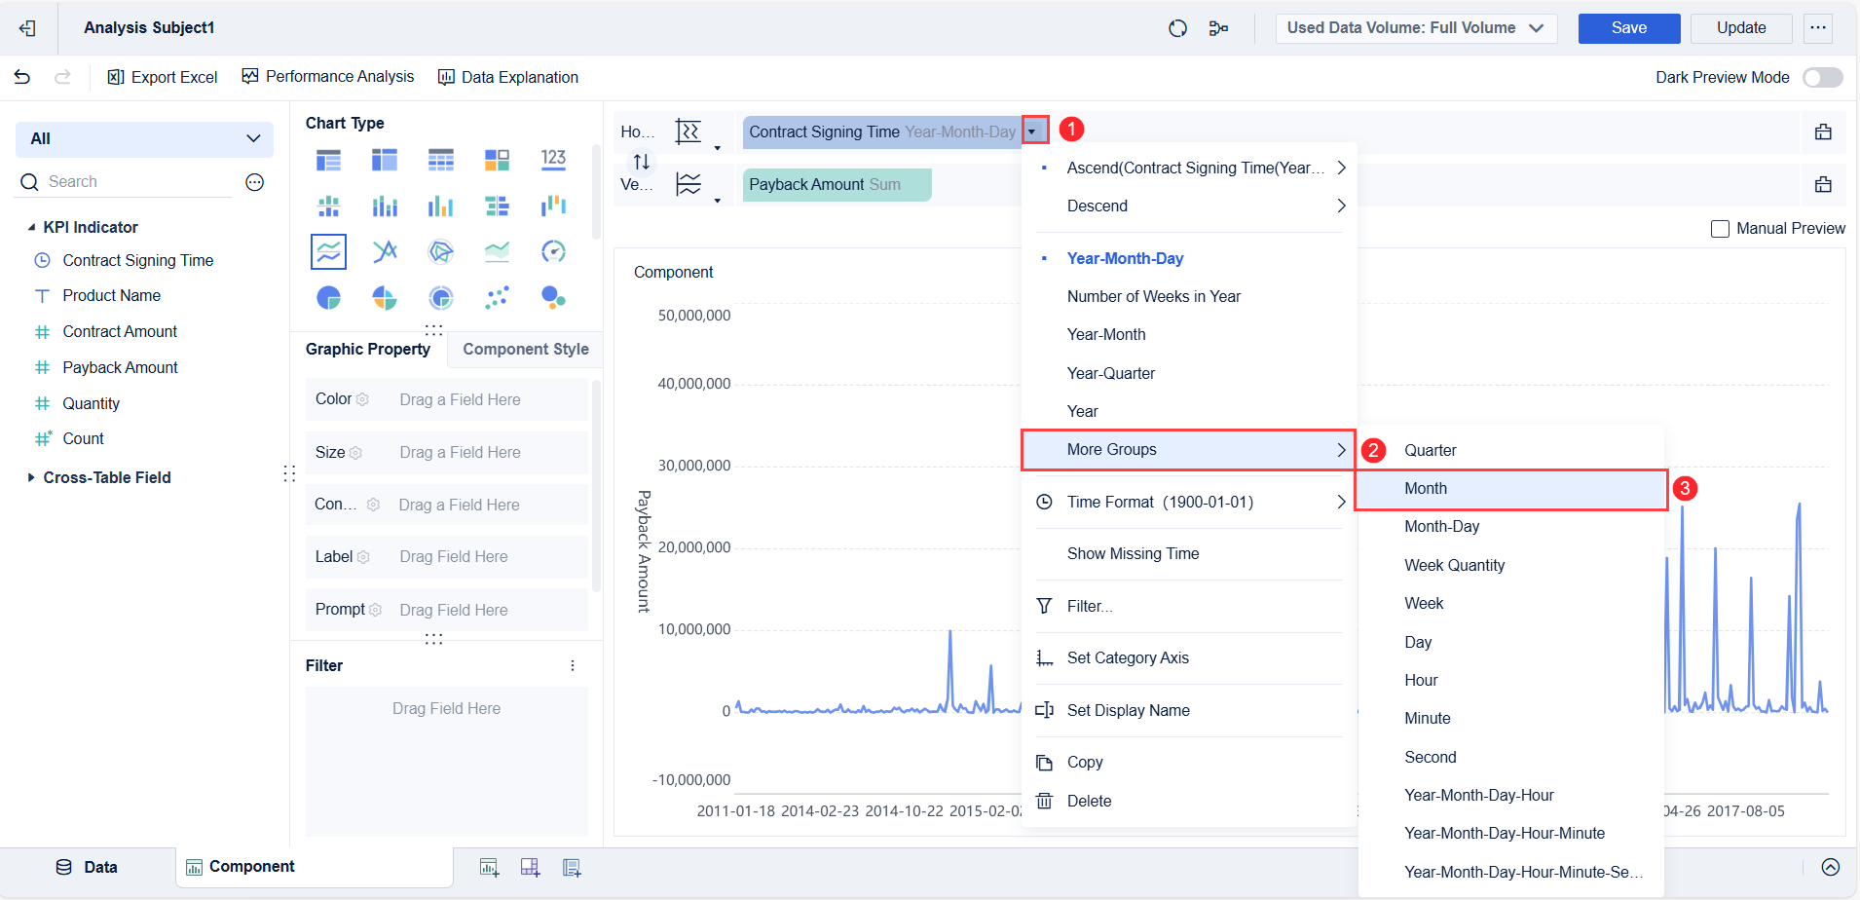1860x900 pixels.
Task: Choose the KPI card '123' chart type
Action: 553,160
